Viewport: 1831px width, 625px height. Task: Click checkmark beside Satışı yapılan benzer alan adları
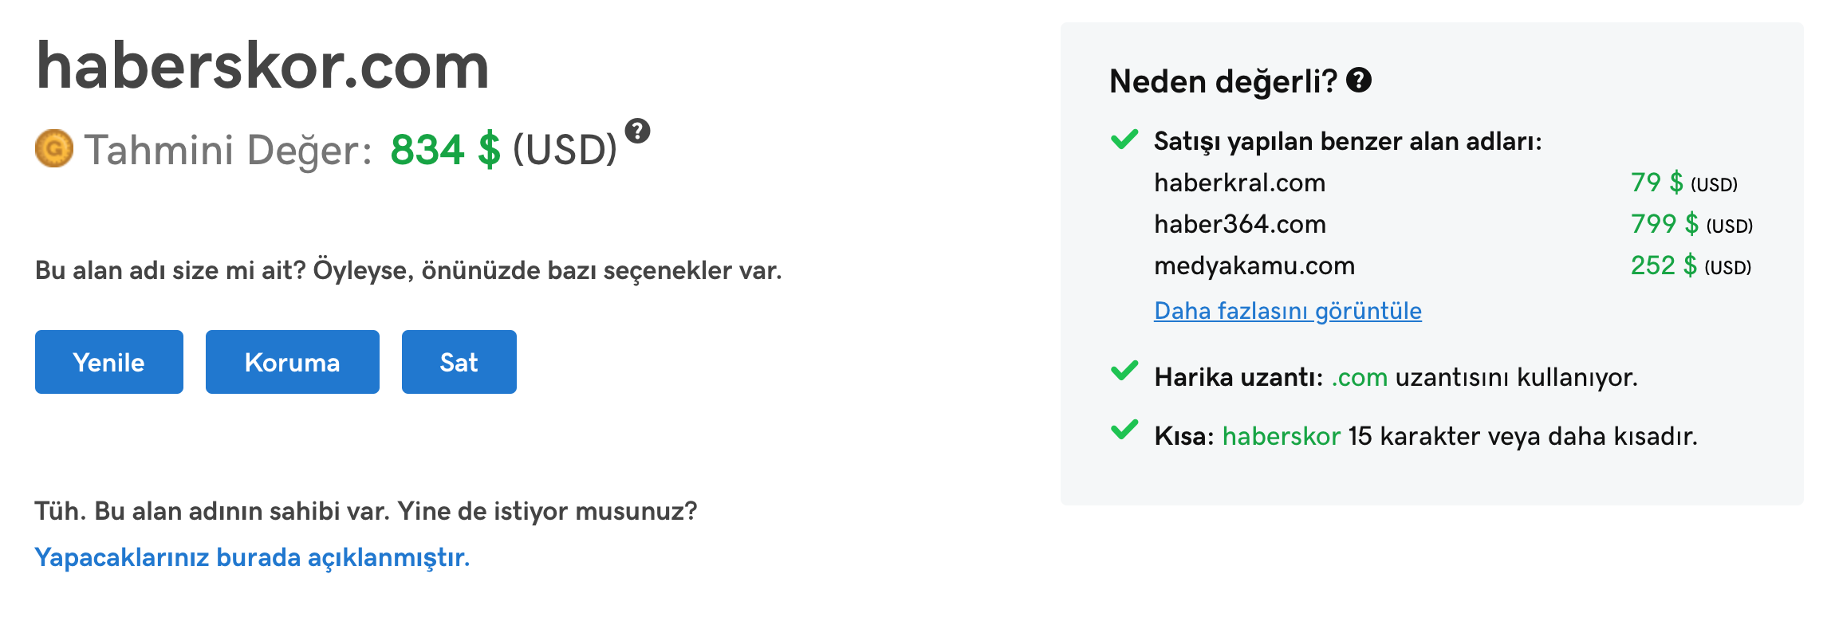[x=1124, y=140]
